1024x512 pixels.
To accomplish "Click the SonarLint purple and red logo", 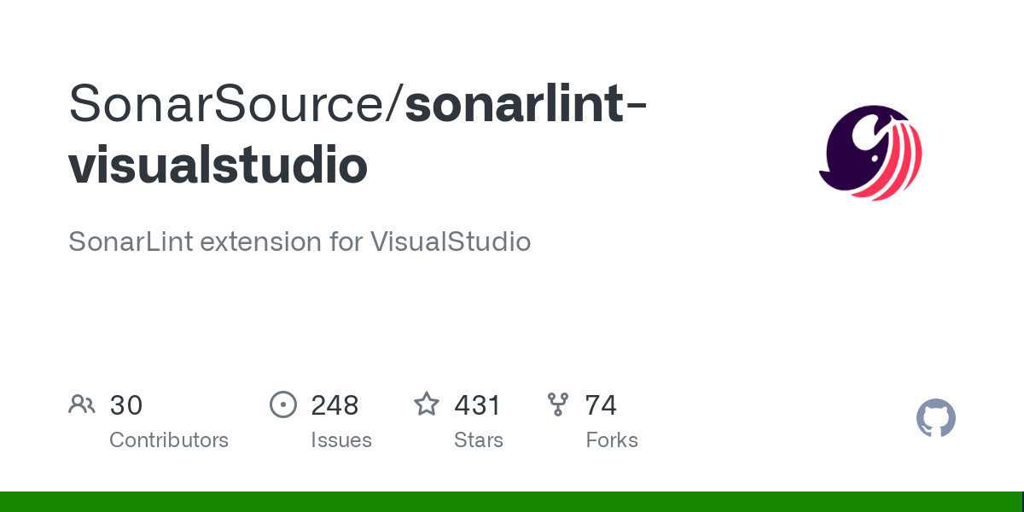I will tap(870, 153).
